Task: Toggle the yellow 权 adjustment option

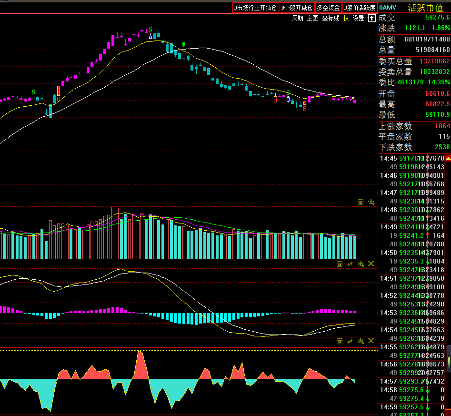Action: 346,19
